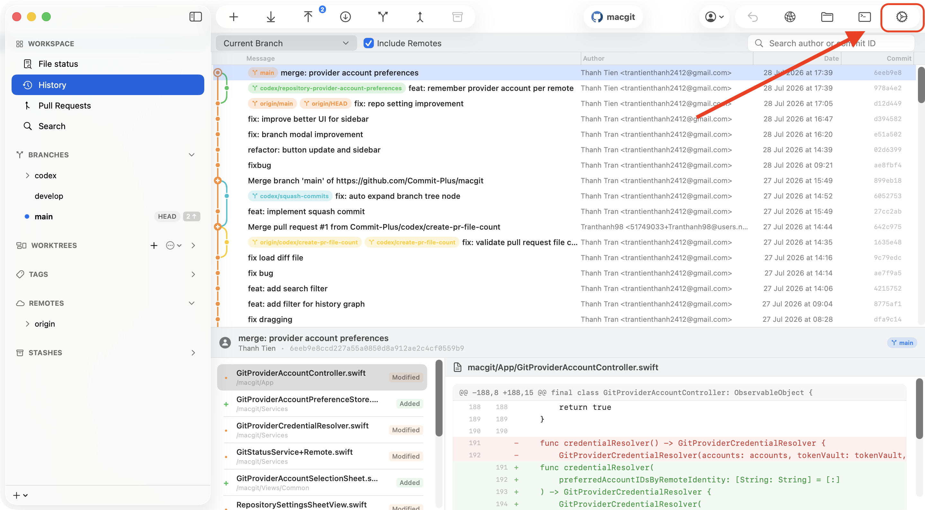Select file GitStatusService+Remote.swift

(x=322, y=456)
